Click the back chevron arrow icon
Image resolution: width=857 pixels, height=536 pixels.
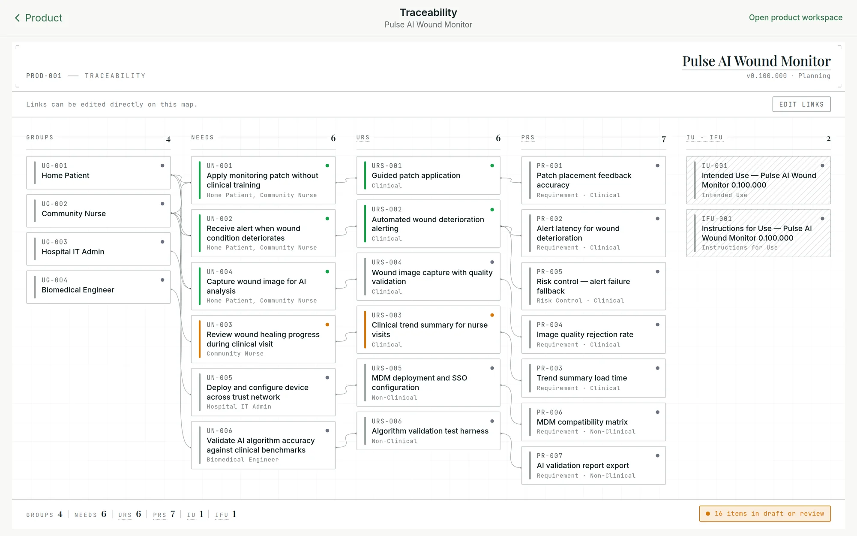(x=18, y=18)
